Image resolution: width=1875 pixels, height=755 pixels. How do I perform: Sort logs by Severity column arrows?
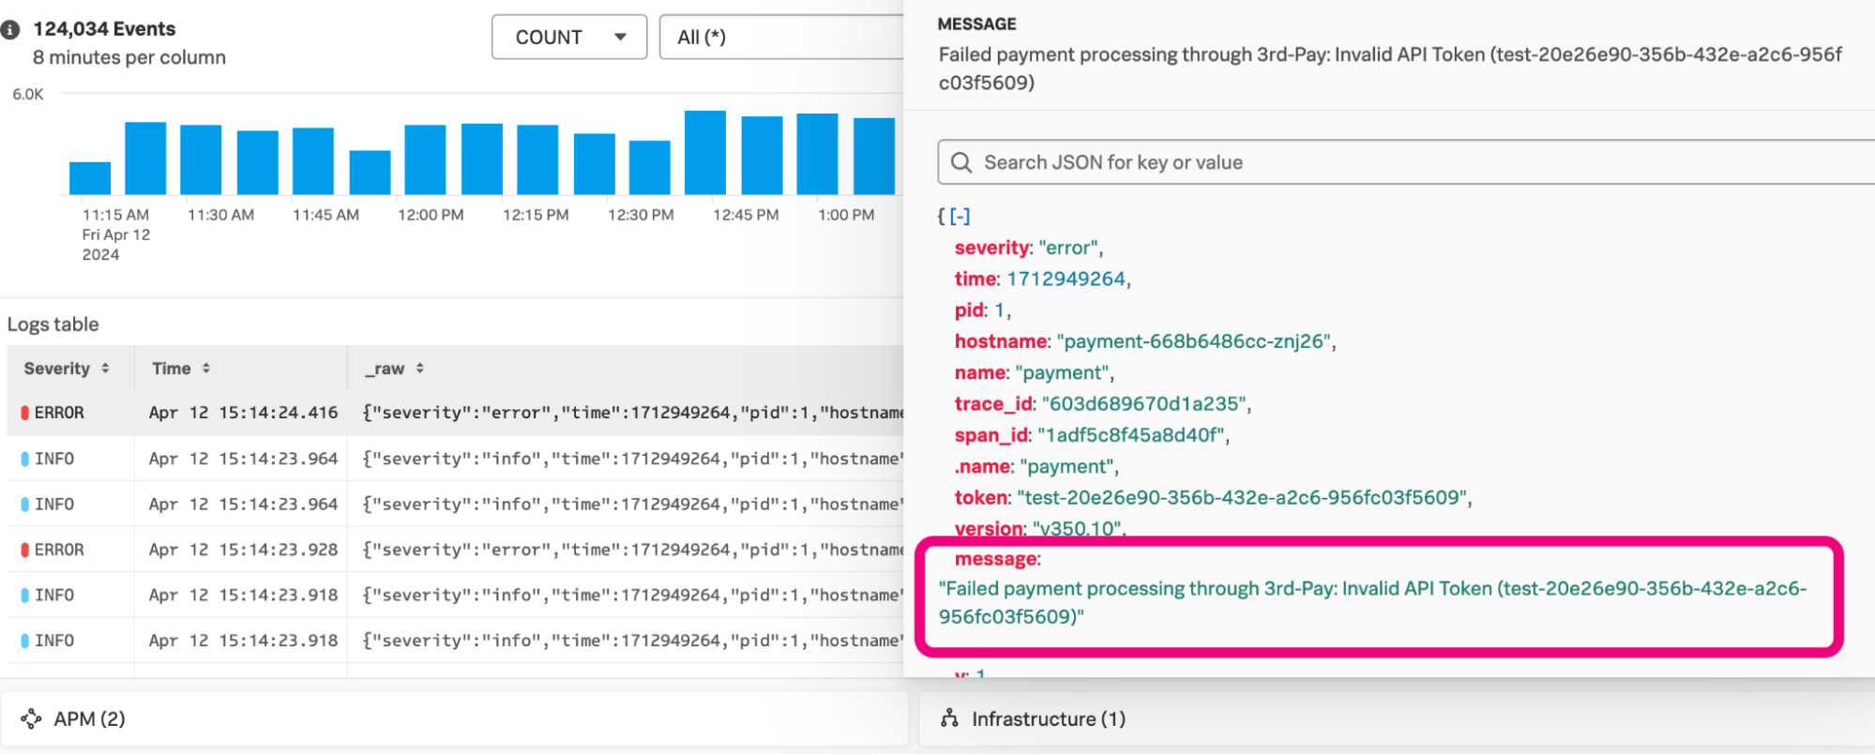pos(105,369)
